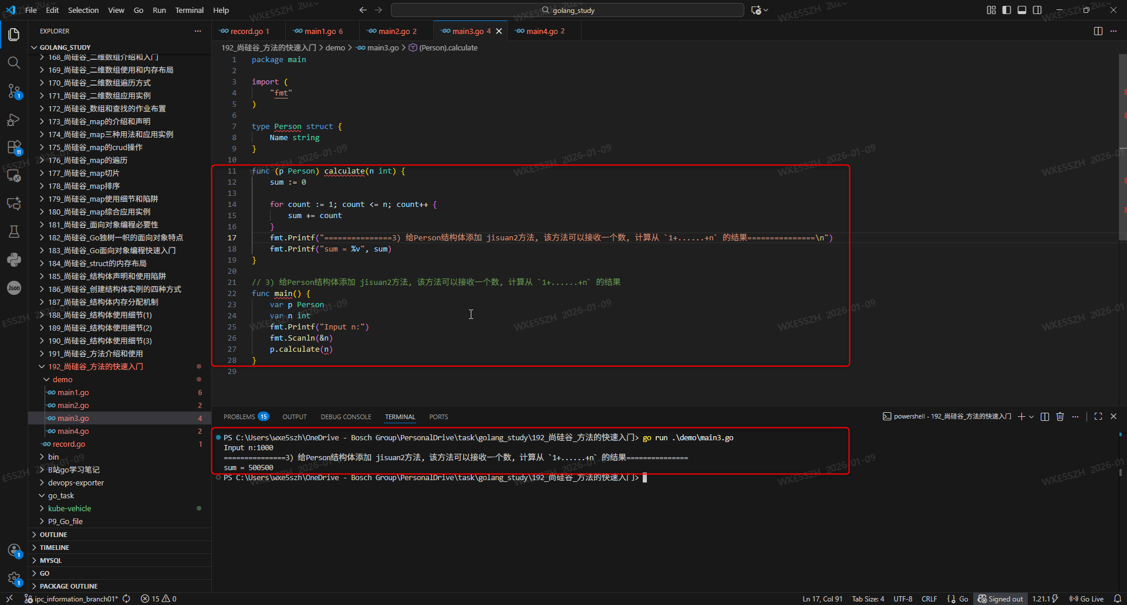Open the Terminal menu

[189, 10]
